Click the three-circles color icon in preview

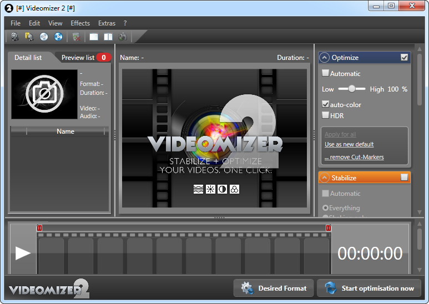[x=234, y=189]
